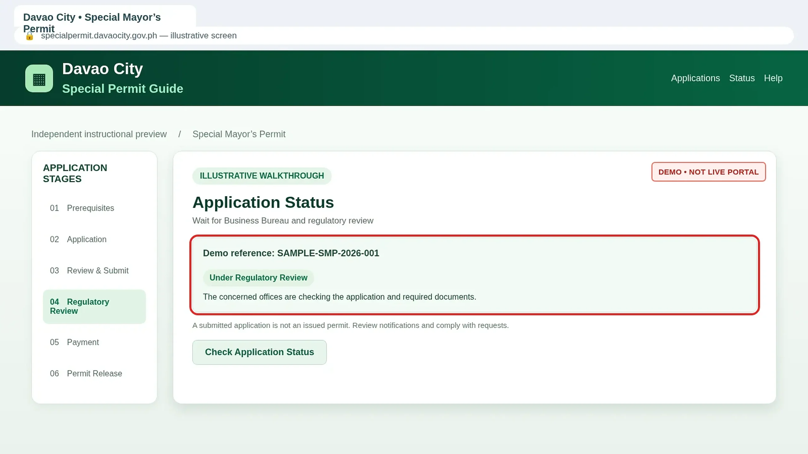Click the Application Status heading
Viewport: 808px width, 454px height.
point(263,202)
